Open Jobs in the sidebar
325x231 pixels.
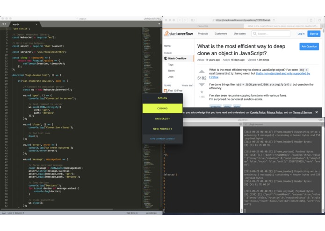[171, 77]
